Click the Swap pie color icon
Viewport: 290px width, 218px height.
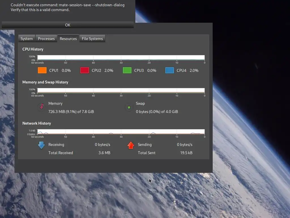[129, 107]
